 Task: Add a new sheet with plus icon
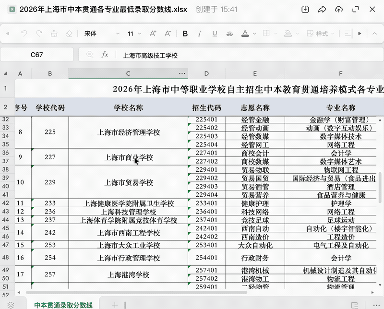pos(115,305)
